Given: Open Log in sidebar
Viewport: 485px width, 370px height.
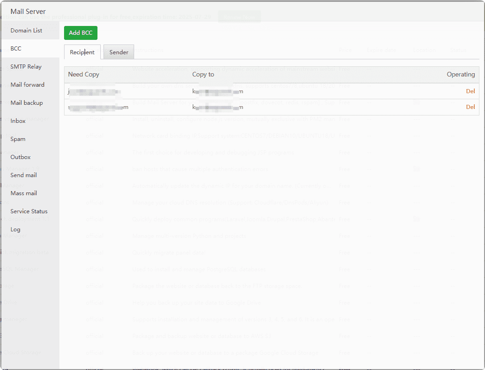Looking at the screenshot, I should point(15,230).
